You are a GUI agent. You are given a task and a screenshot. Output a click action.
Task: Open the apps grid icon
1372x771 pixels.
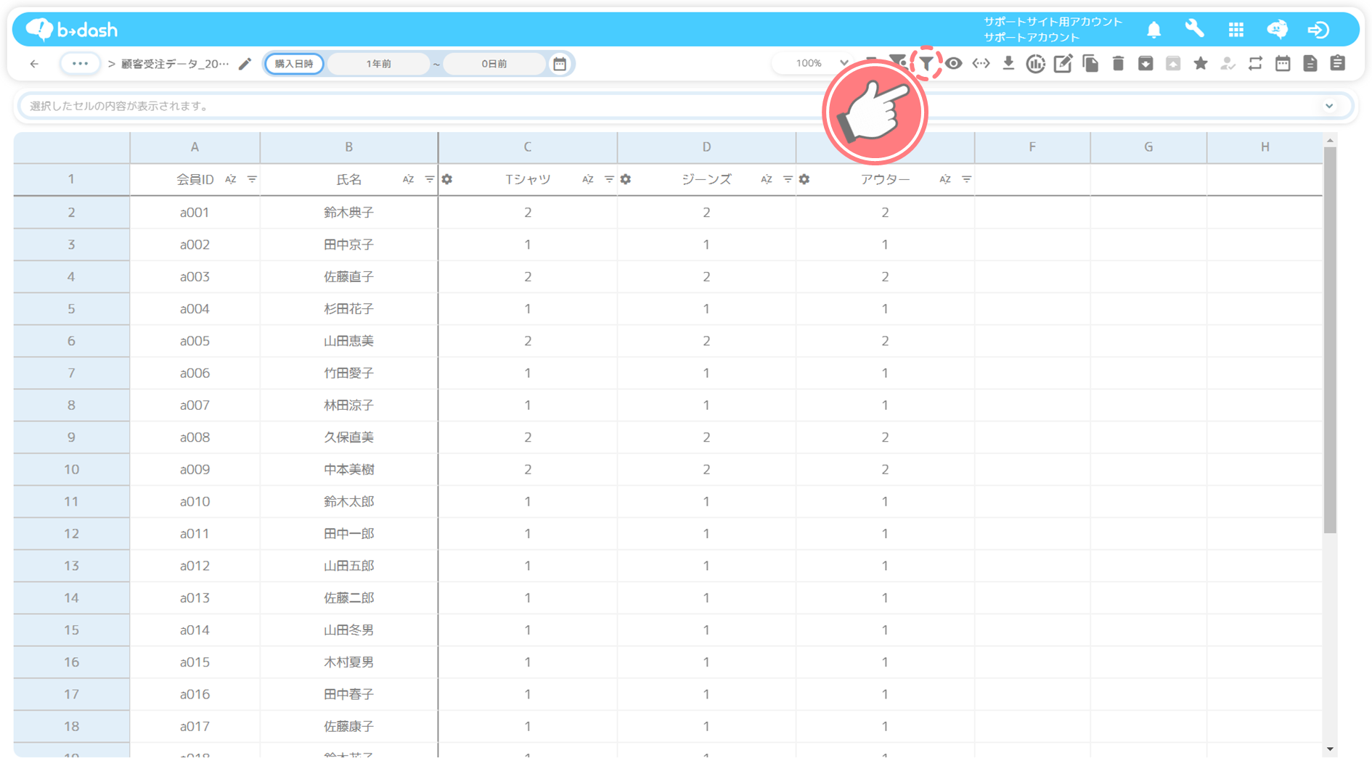tap(1236, 30)
